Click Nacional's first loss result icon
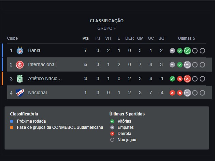The width and height of the screenshot is (215, 161). (172, 93)
